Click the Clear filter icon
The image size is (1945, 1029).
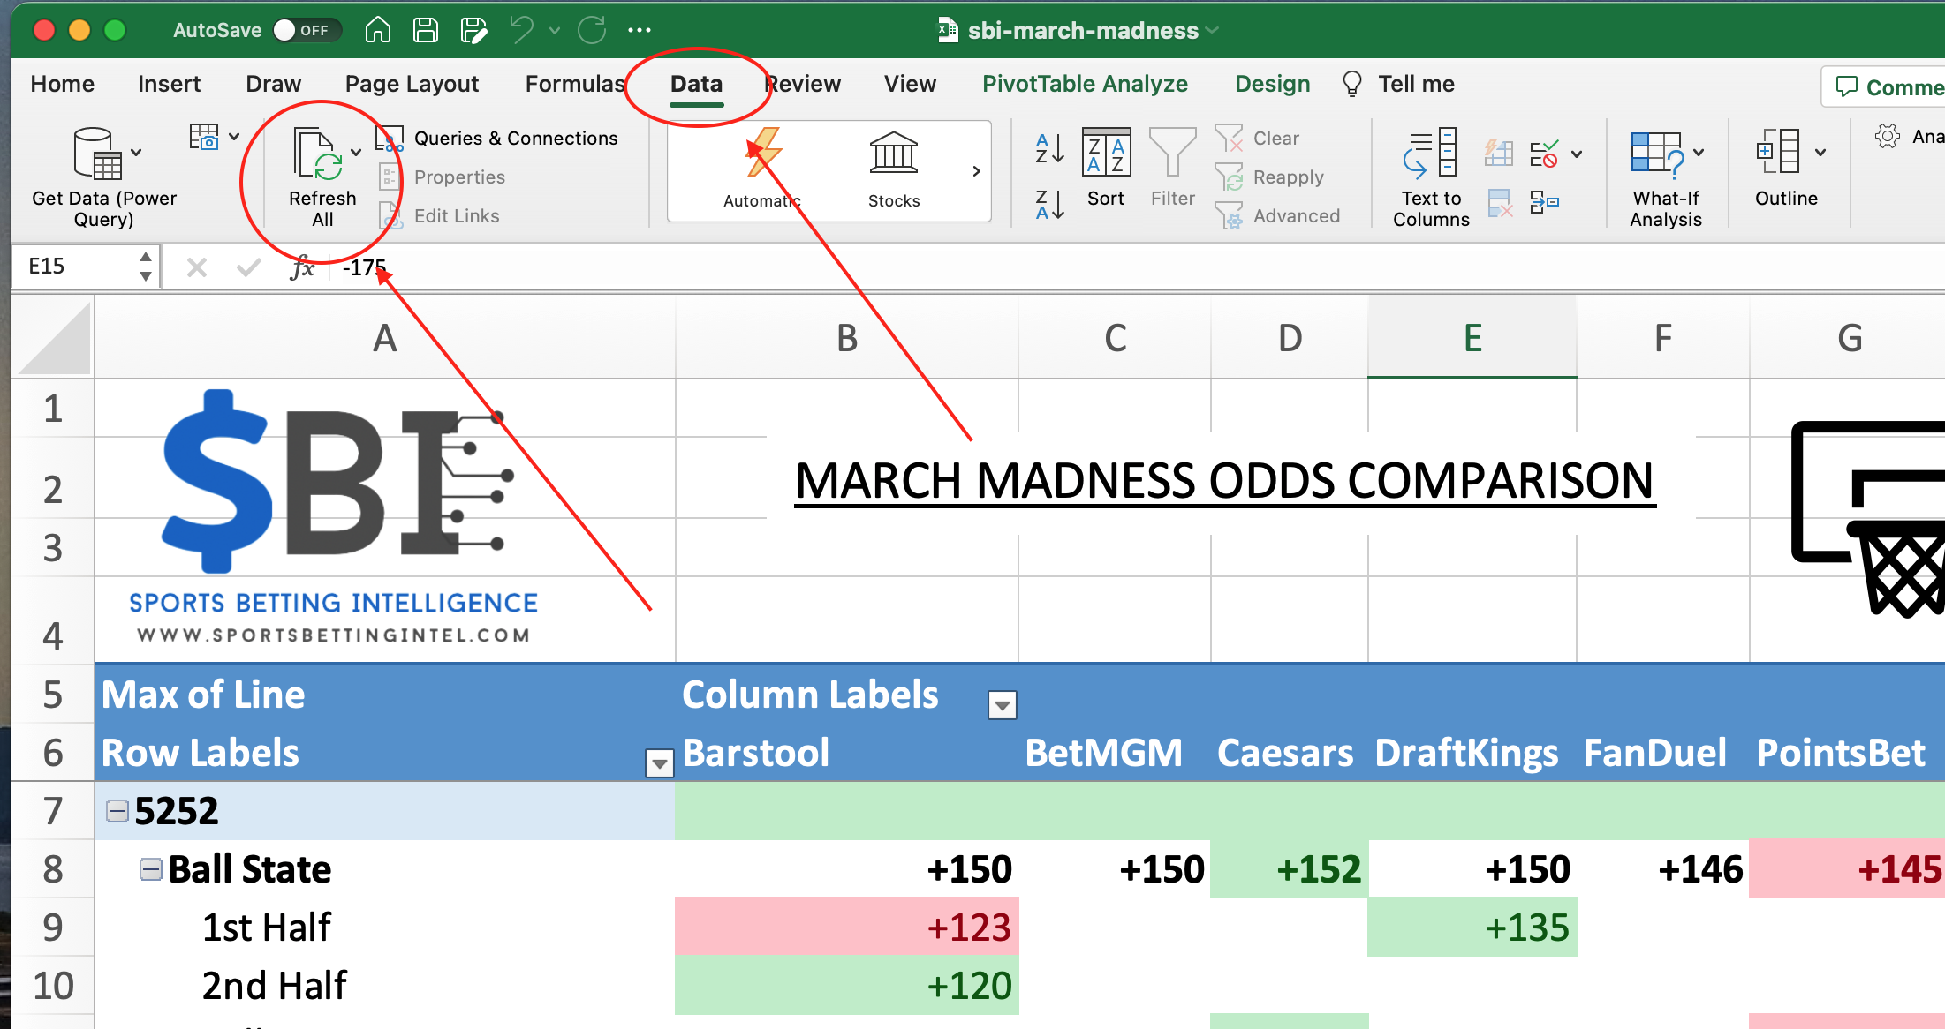pos(1228,138)
